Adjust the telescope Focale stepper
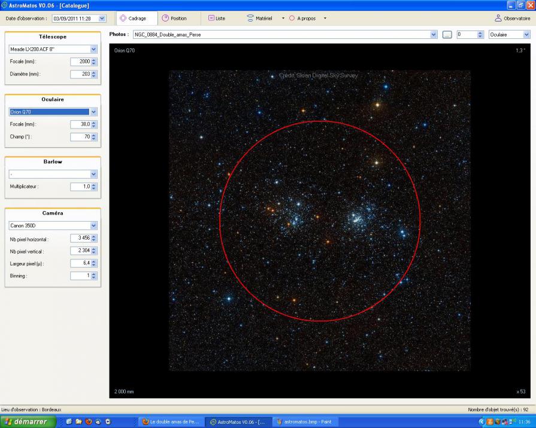 94,62
